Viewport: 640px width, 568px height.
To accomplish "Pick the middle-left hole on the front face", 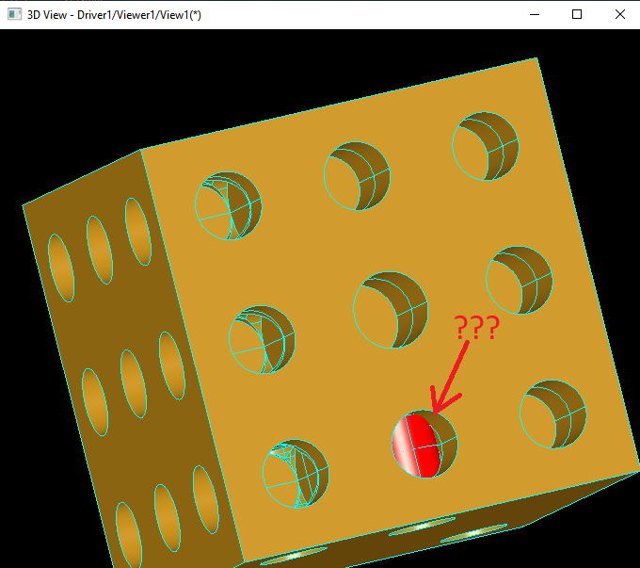I will pyautogui.click(x=262, y=340).
